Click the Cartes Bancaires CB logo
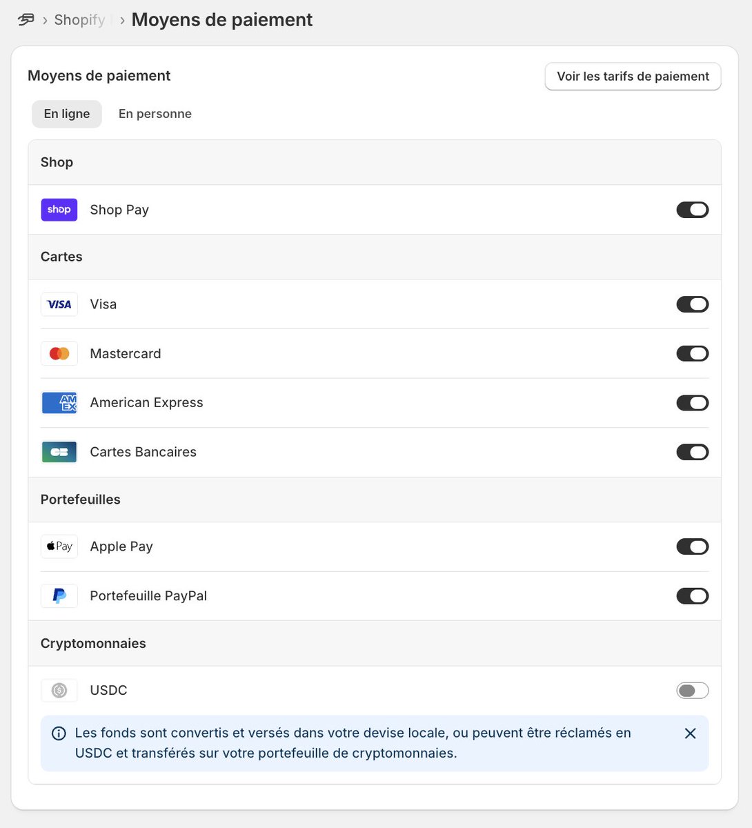Image resolution: width=752 pixels, height=828 pixels. coord(59,452)
